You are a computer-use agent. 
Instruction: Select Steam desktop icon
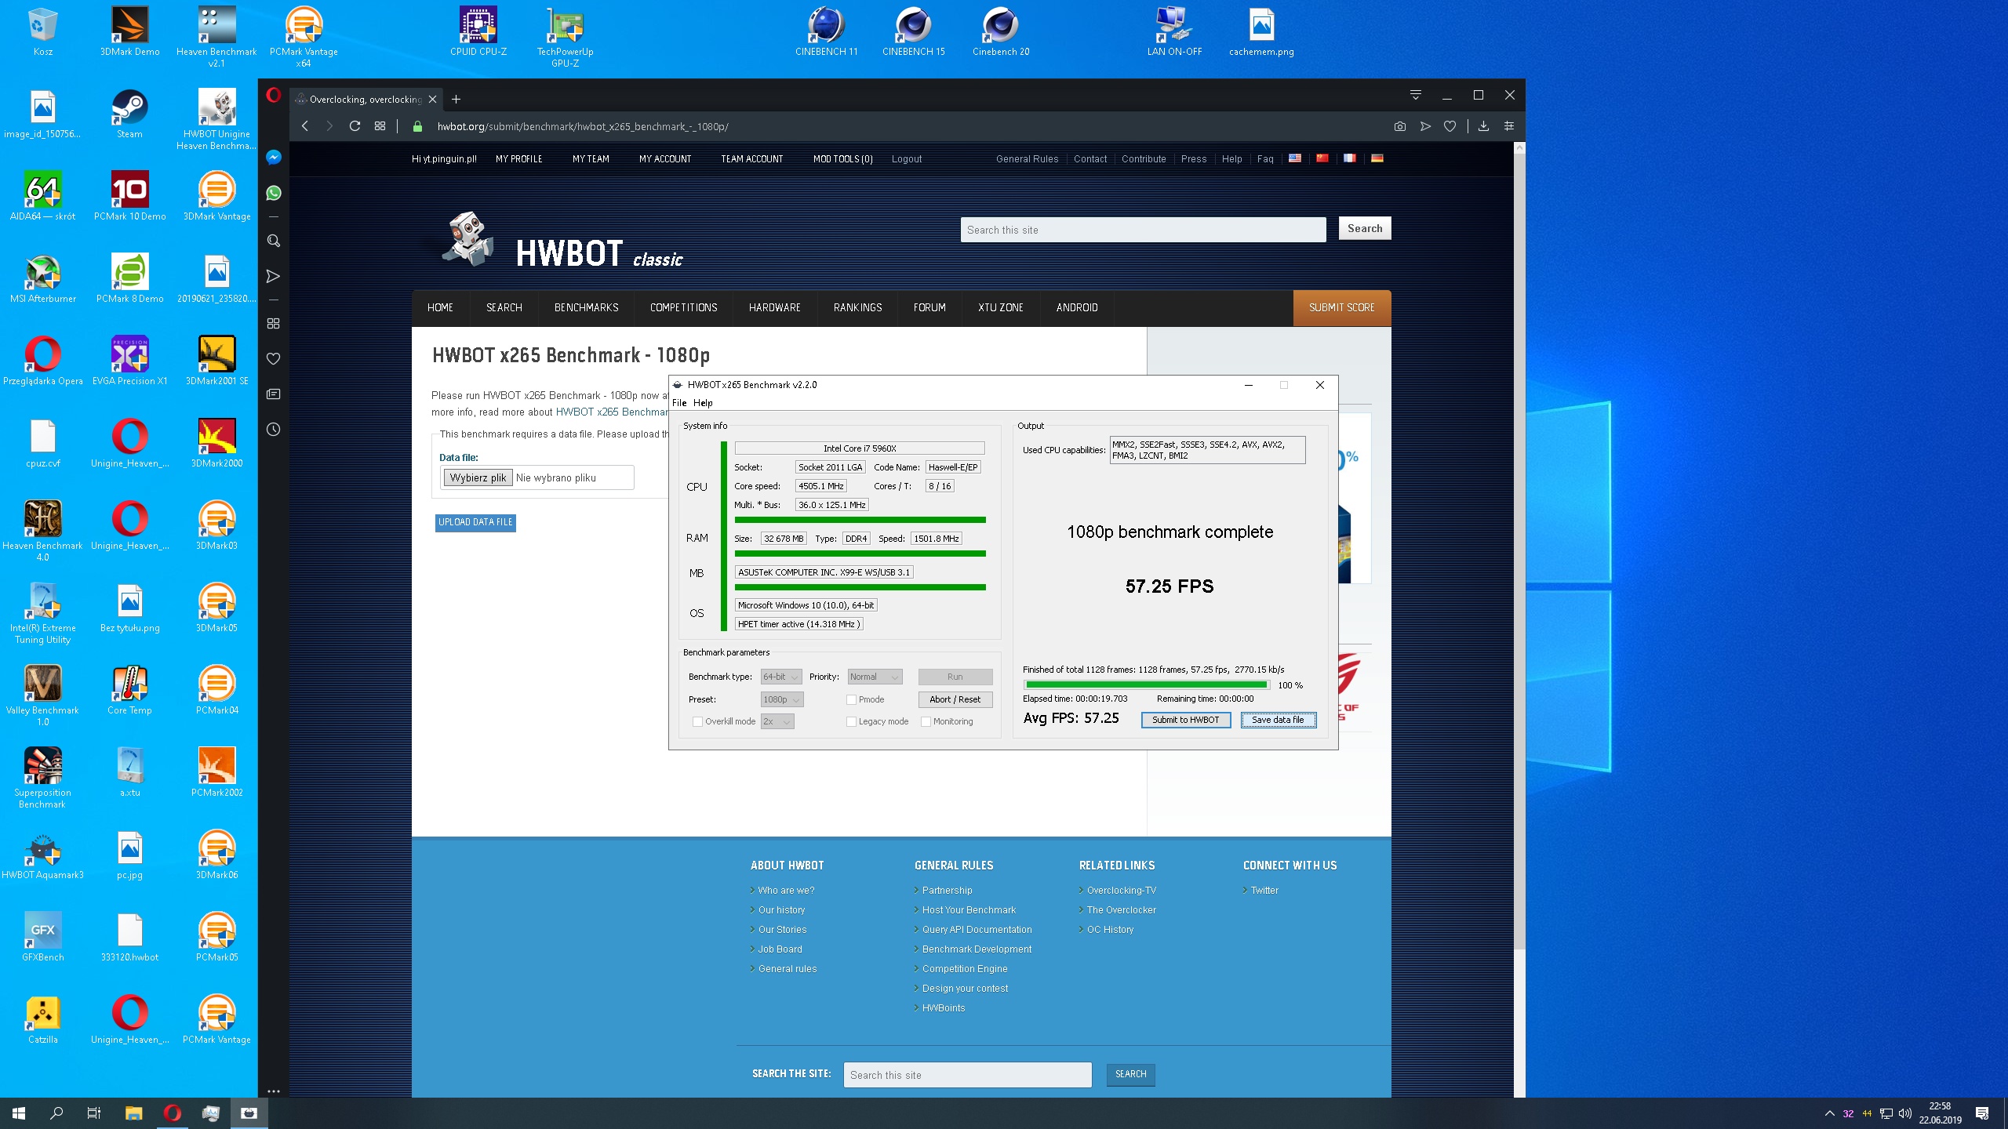pyautogui.click(x=129, y=114)
